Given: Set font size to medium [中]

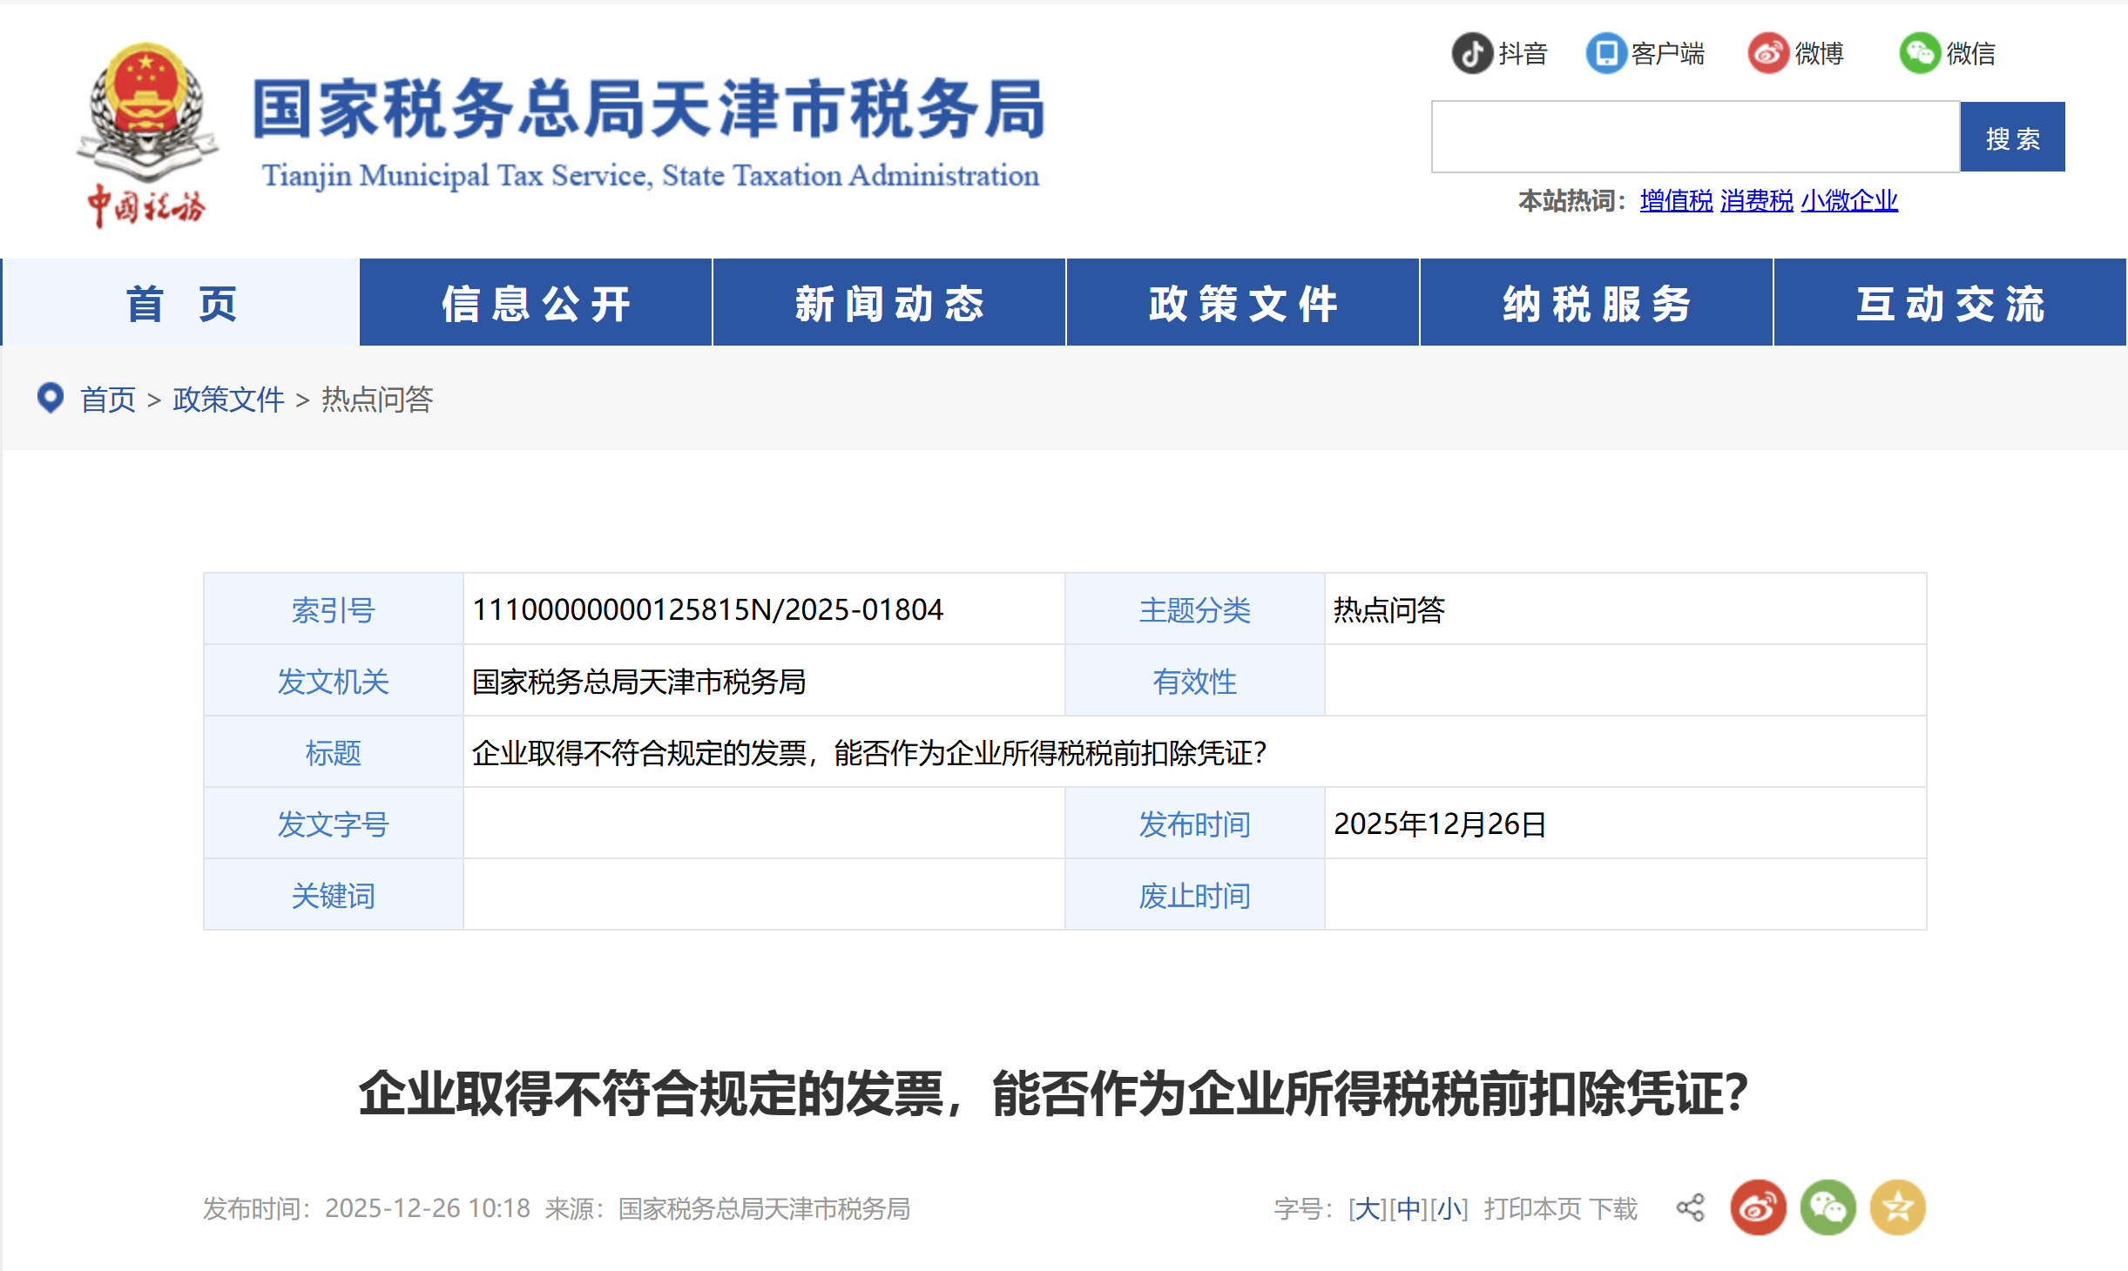Looking at the screenshot, I should coord(1409,1208).
